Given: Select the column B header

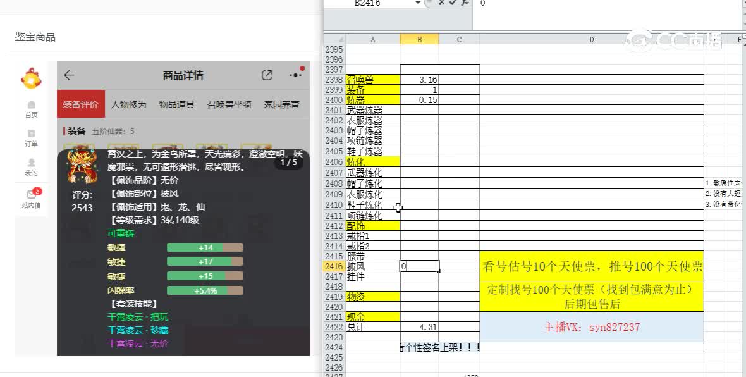Looking at the screenshot, I should 419,39.
